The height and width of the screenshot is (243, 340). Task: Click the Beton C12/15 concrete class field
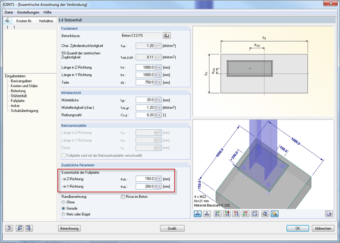coord(141,35)
